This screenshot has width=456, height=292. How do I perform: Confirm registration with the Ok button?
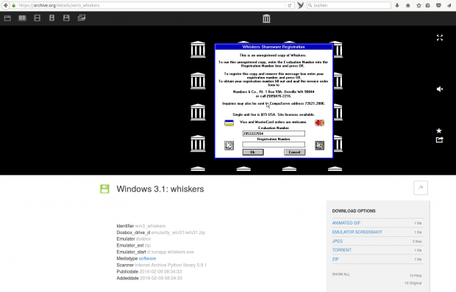click(253, 152)
